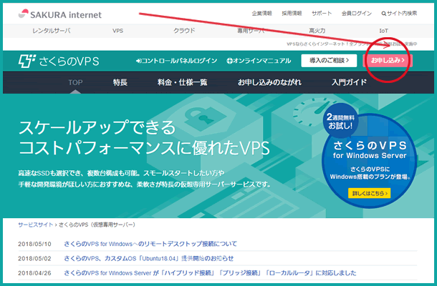437x286 pixels.
Task: Open Ubuntu18.04 提供開始のお知らせ news link
Action: click(x=149, y=258)
